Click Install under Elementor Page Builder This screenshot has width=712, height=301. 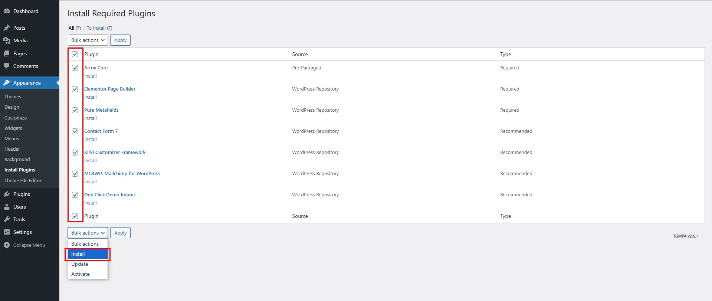[91, 97]
